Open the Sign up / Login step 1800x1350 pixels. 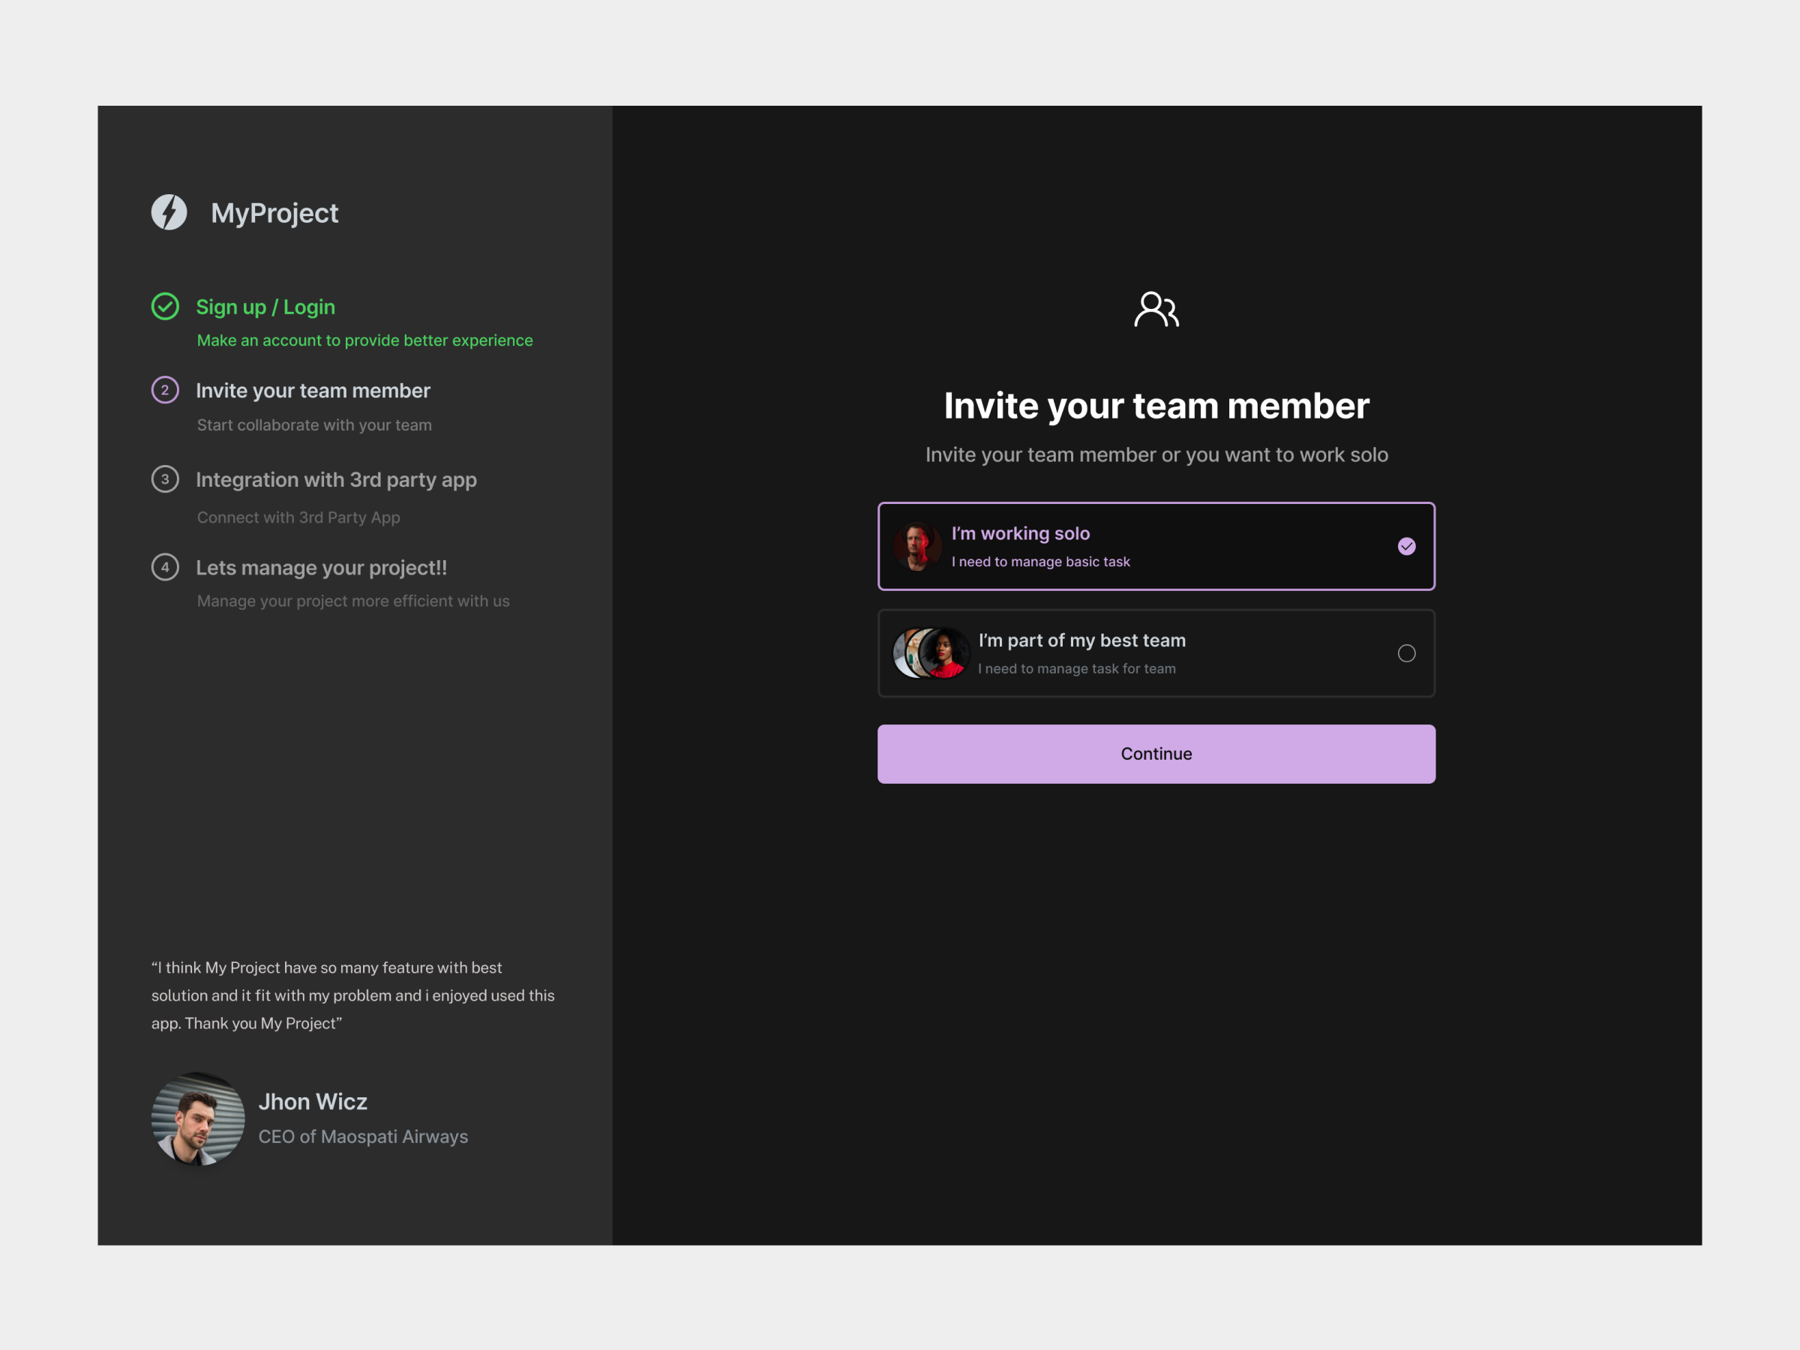pos(265,307)
